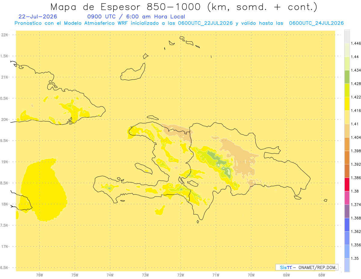Click the 70W longitude label
361x279 pixels.
(x=251, y=275)
